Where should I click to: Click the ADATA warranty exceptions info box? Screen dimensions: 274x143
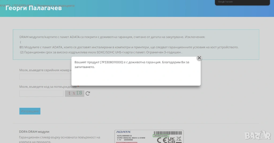pos(136,44)
